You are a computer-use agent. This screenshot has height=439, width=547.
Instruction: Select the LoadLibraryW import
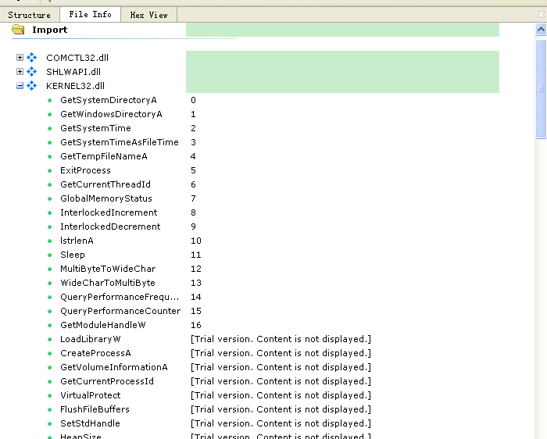[x=91, y=339]
